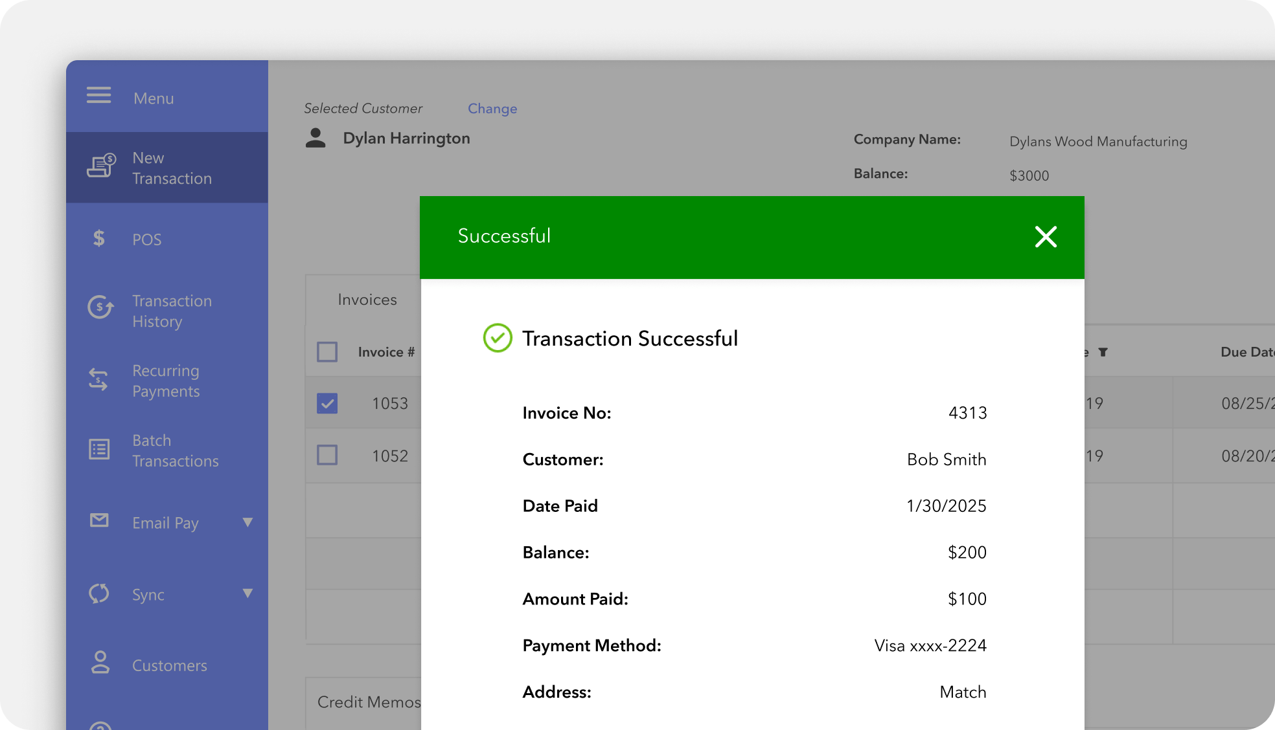Close the Successful dialog with X
This screenshot has height=730, width=1275.
coord(1046,237)
